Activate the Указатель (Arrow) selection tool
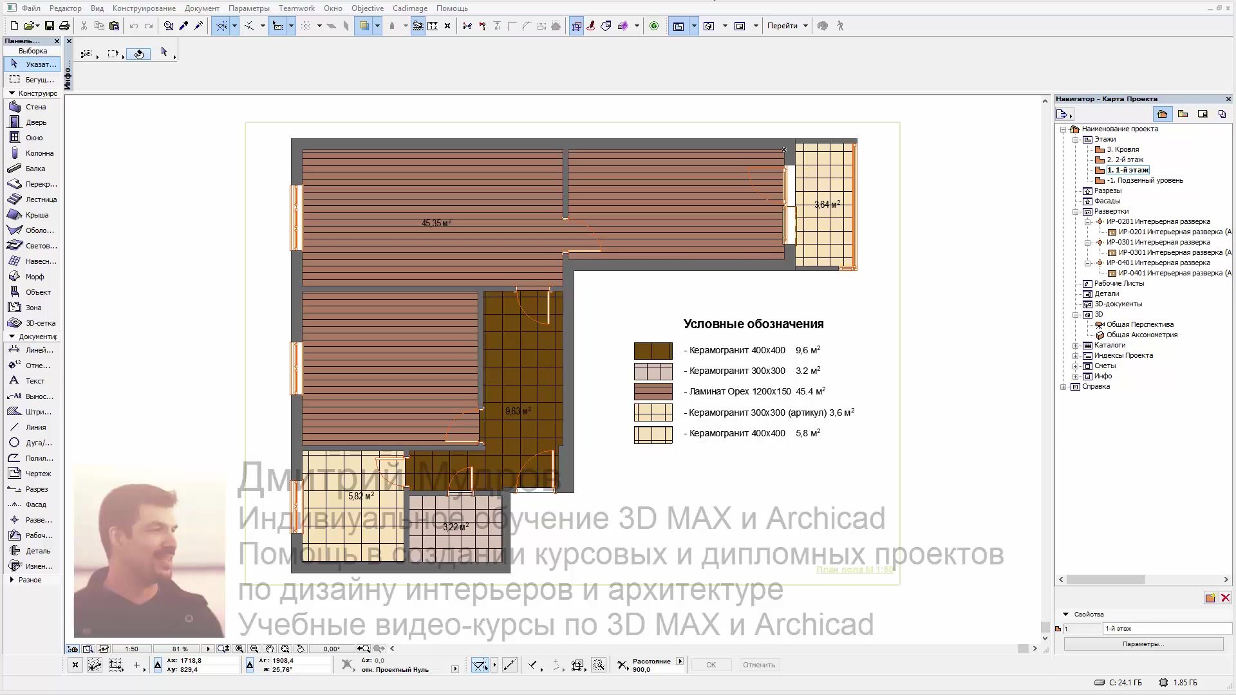Viewport: 1236px width, 695px height. pos(32,64)
